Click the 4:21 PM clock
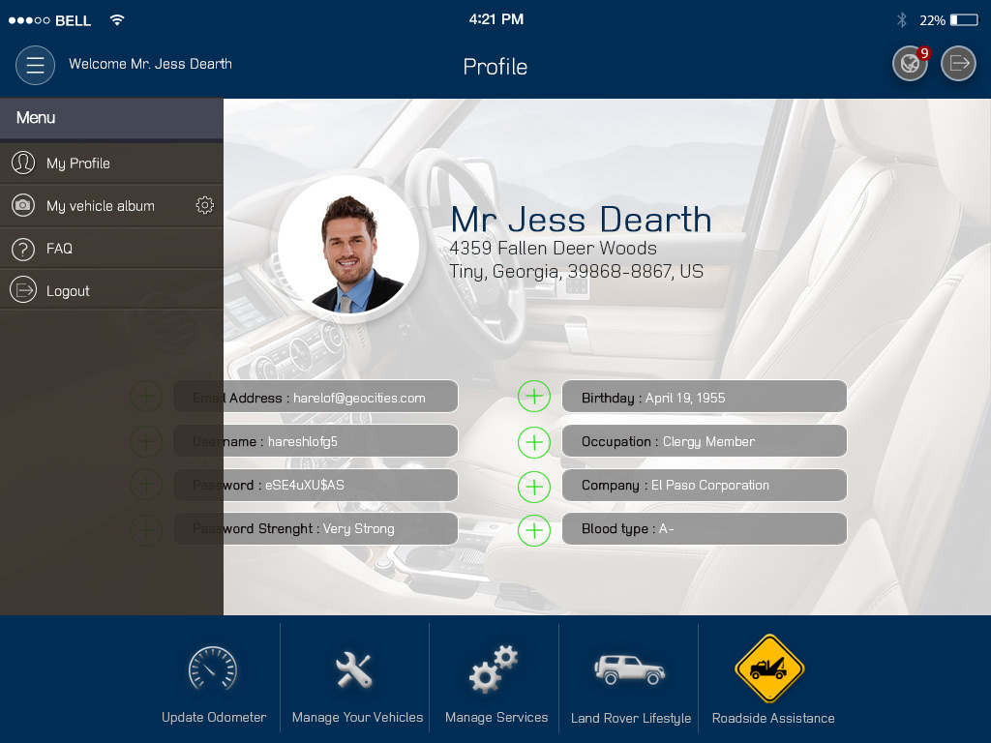 496,19
